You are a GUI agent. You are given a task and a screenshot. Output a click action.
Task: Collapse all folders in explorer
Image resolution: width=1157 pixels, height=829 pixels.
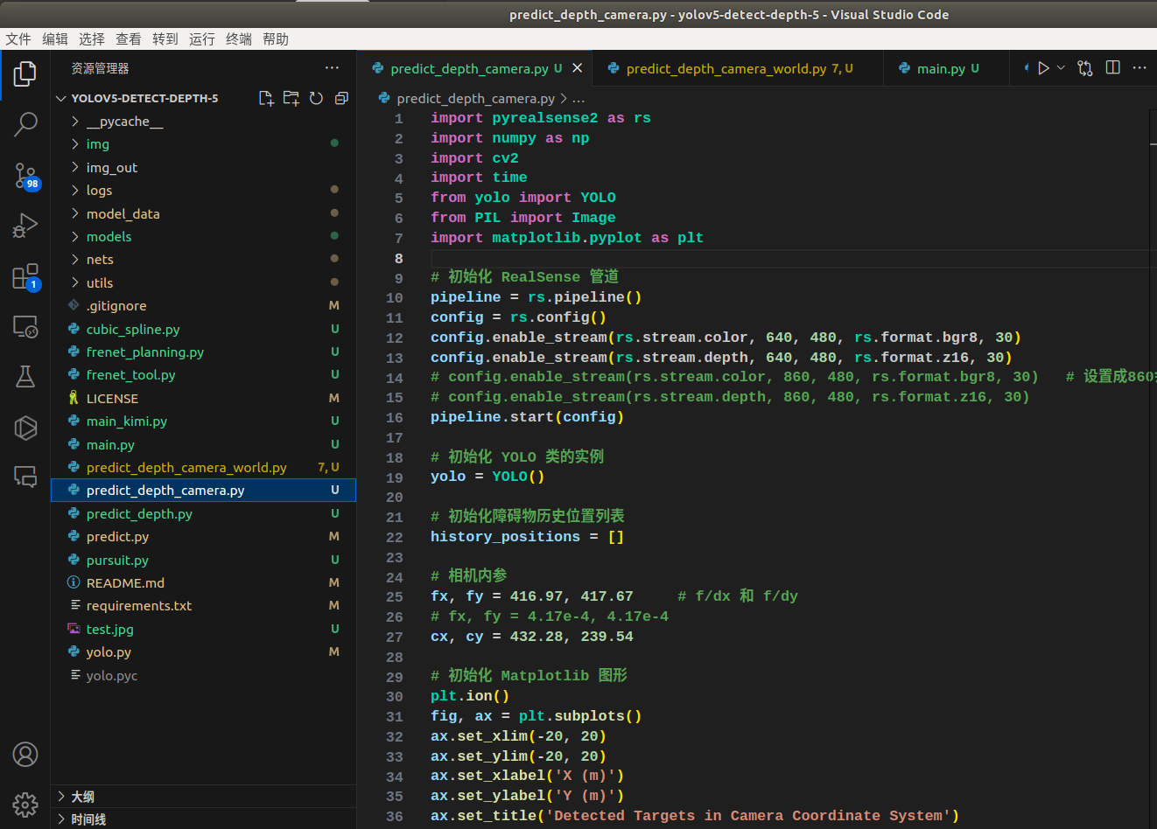341,99
